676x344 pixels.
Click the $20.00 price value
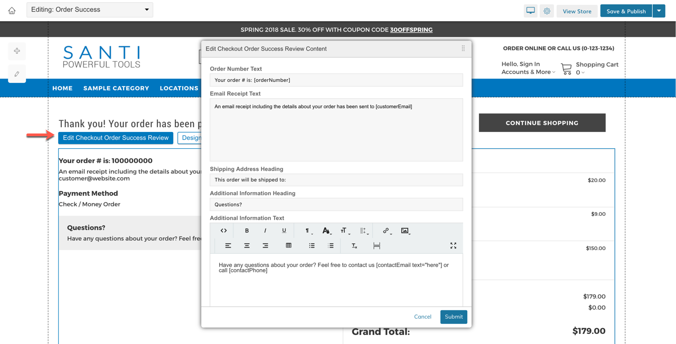pyautogui.click(x=597, y=180)
